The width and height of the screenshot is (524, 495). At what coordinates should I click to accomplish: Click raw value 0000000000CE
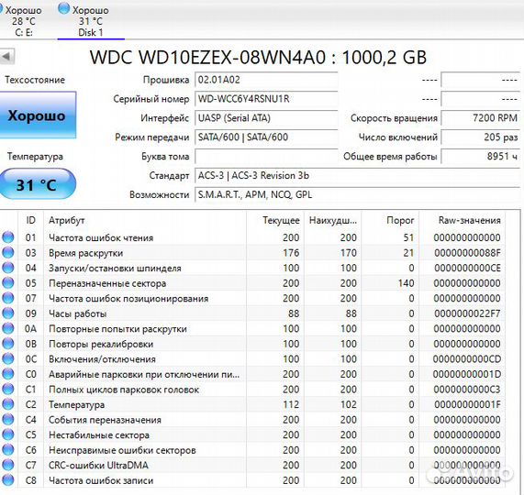[467, 268]
